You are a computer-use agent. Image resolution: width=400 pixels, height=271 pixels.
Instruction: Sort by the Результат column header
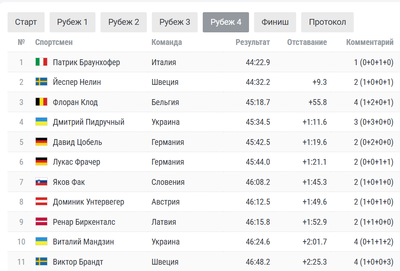(x=252, y=42)
